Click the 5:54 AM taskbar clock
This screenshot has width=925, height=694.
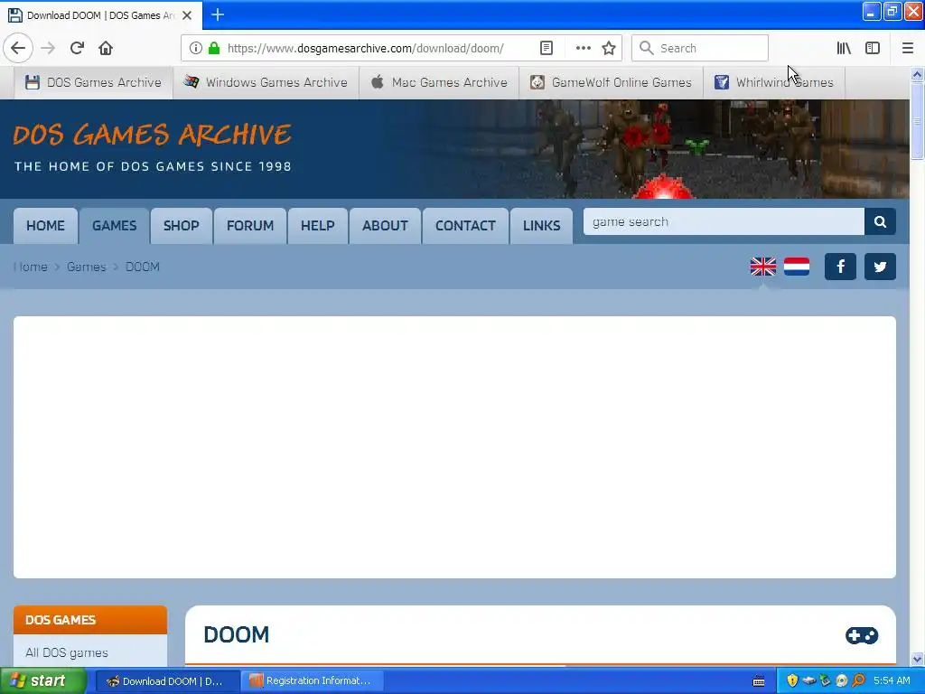point(892,681)
